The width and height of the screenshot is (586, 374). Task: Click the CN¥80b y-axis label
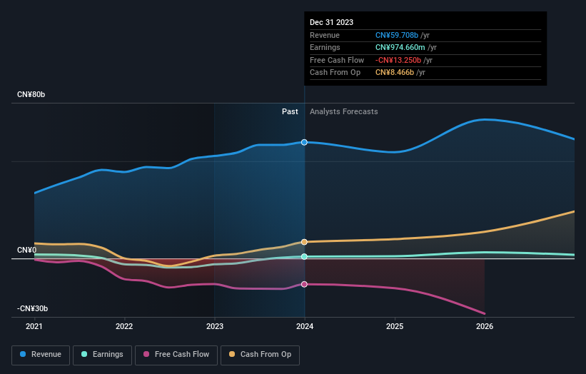click(x=31, y=94)
